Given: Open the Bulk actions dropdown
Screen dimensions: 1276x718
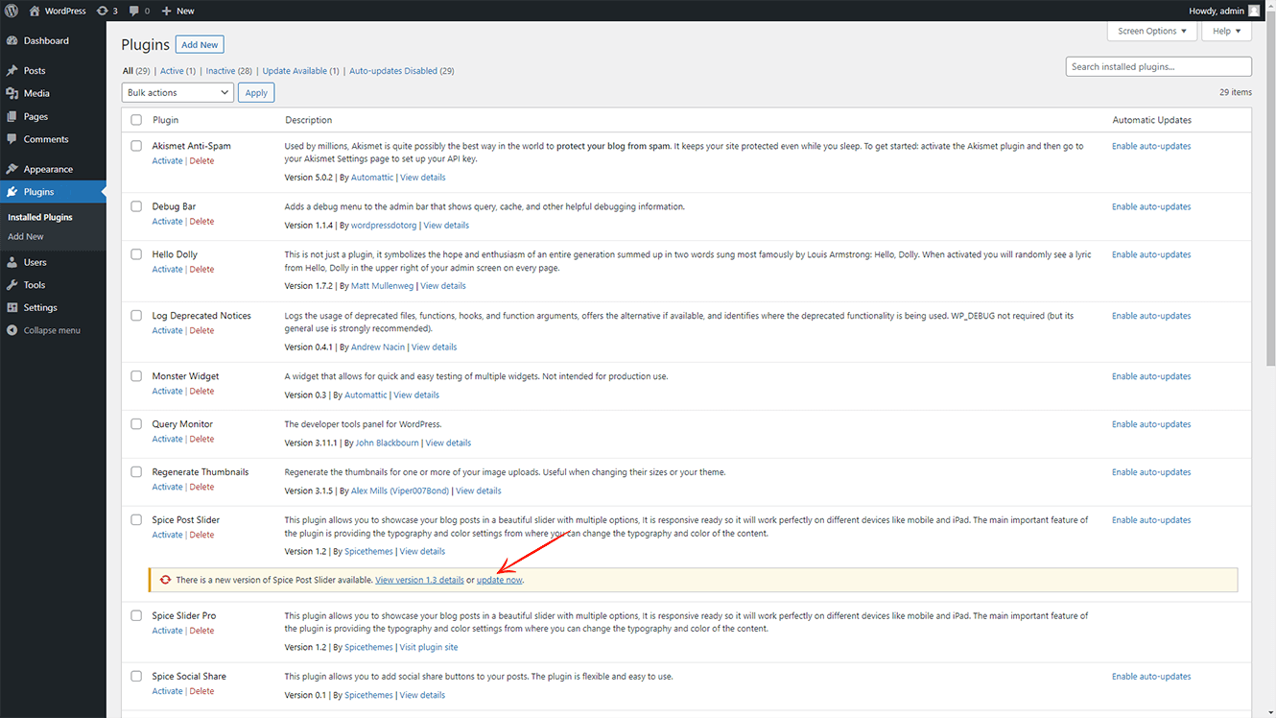Looking at the screenshot, I should [177, 92].
